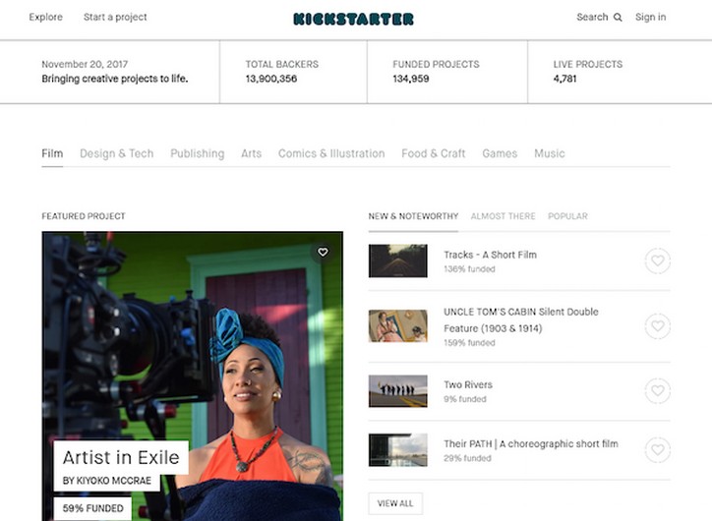The image size is (712, 521).
Task: Click the 9% funded text
Action: click(465, 399)
